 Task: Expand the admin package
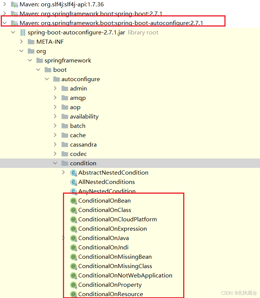55,88
